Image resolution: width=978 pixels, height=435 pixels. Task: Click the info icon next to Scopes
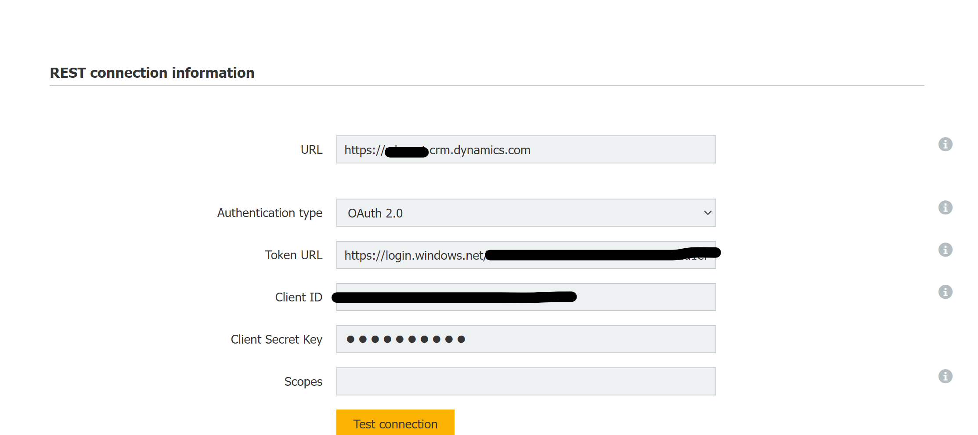(945, 376)
